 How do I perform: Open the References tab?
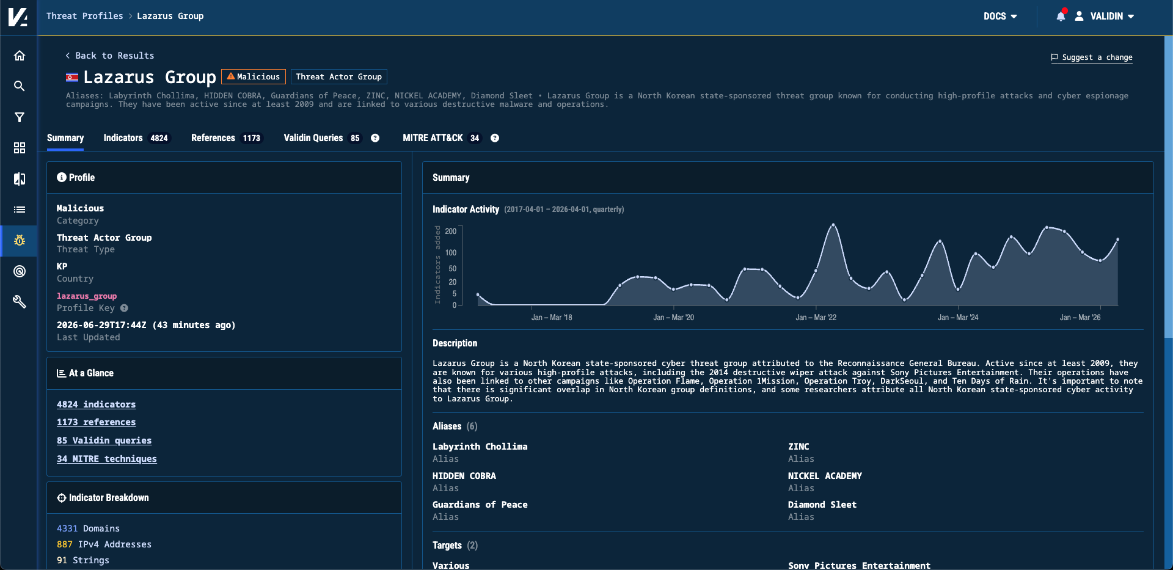tap(226, 138)
